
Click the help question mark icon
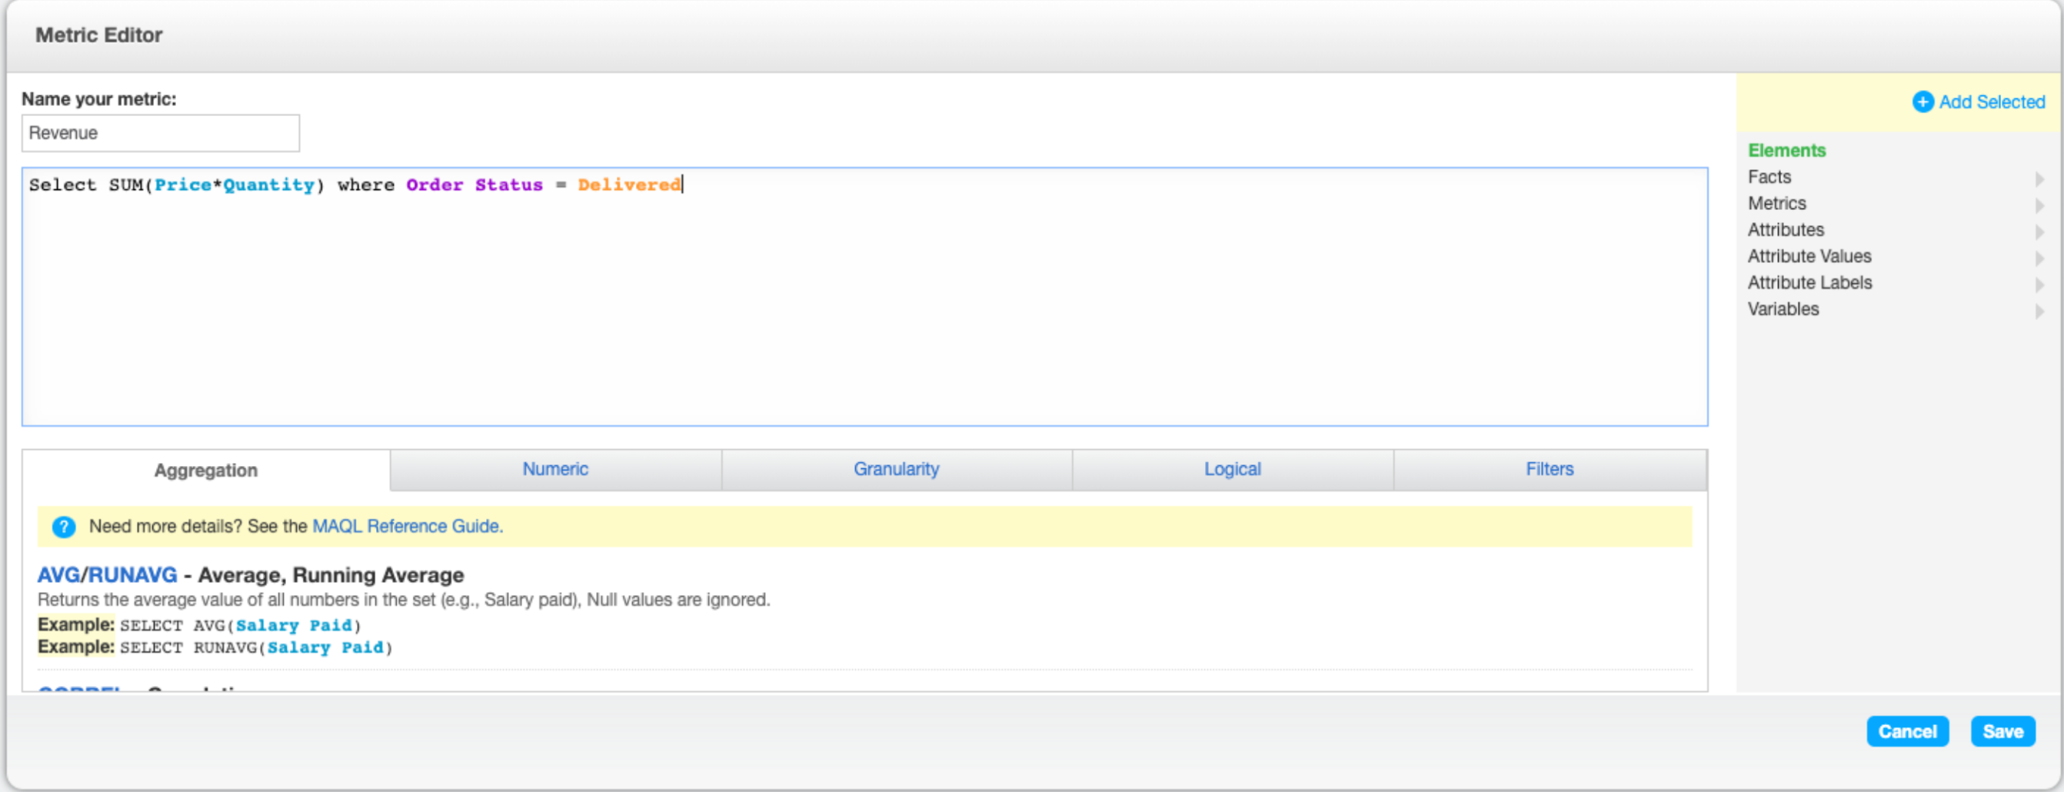point(63,527)
